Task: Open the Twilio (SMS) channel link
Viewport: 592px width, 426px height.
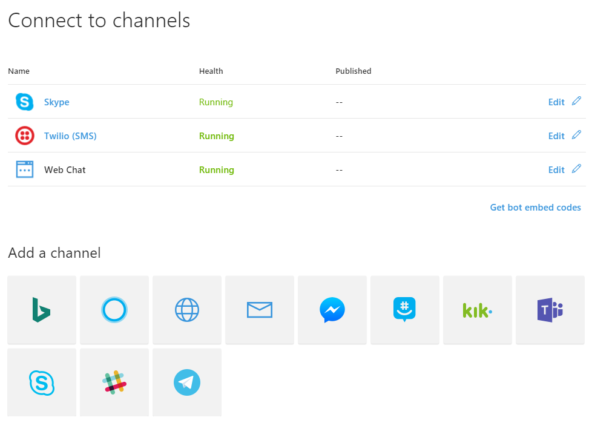Action: 70,136
